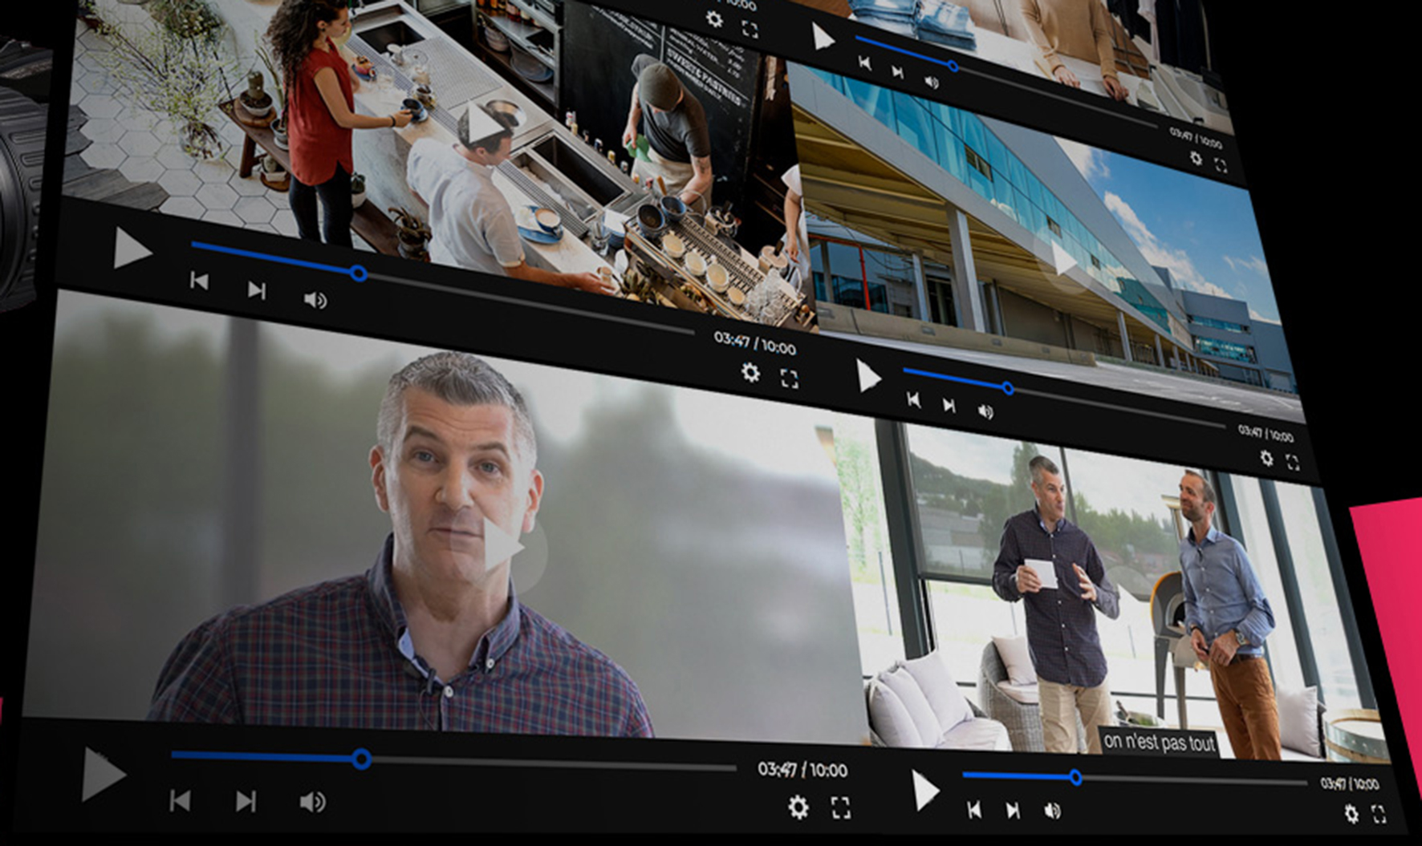The width and height of the screenshot is (1422, 846).
Task: Open settings gear of the café video player
Action: coord(750,372)
